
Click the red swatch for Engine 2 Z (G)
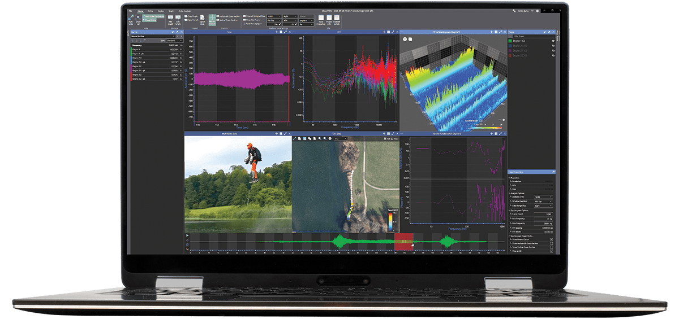pyautogui.click(x=510, y=55)
